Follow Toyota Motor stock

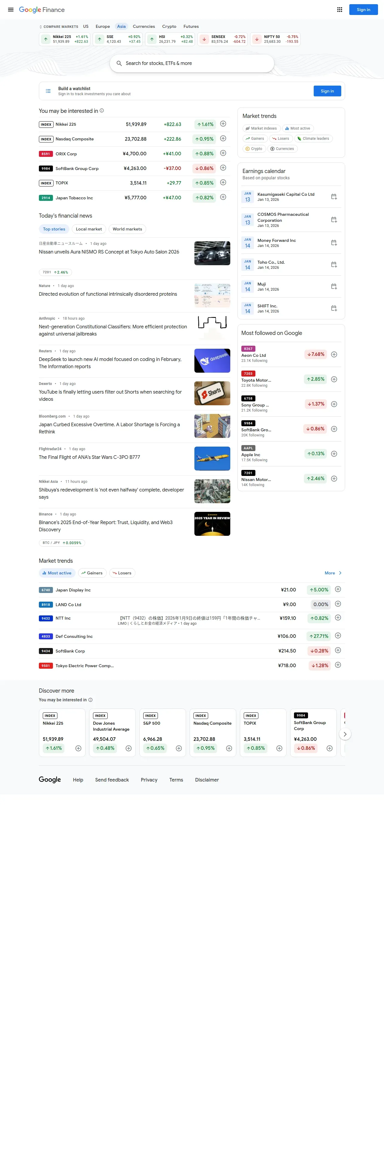[x=334, y=379]
